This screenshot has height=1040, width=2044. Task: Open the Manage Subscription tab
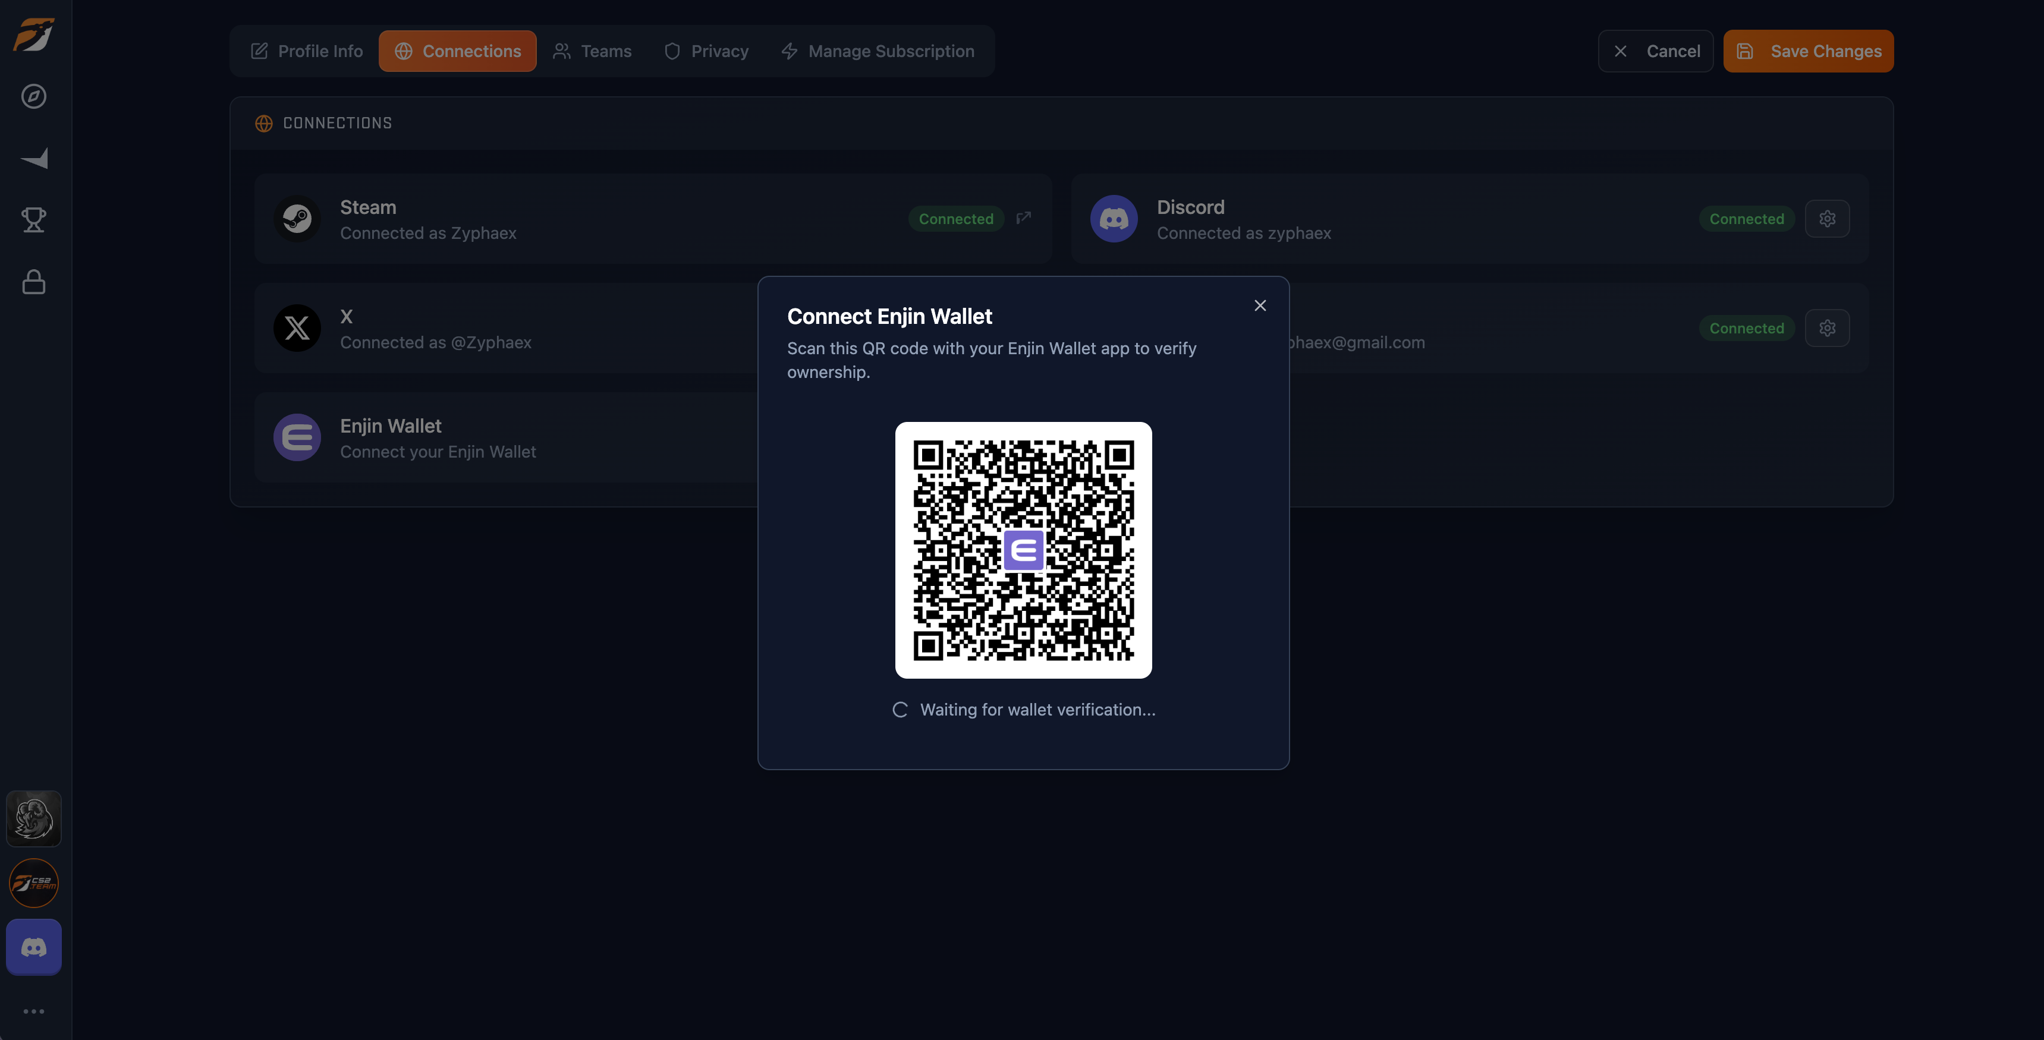[x=878, y=52]
